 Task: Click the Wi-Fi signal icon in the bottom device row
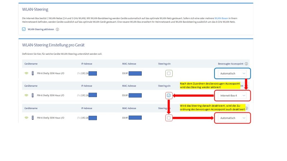click(x=26, y=118)
